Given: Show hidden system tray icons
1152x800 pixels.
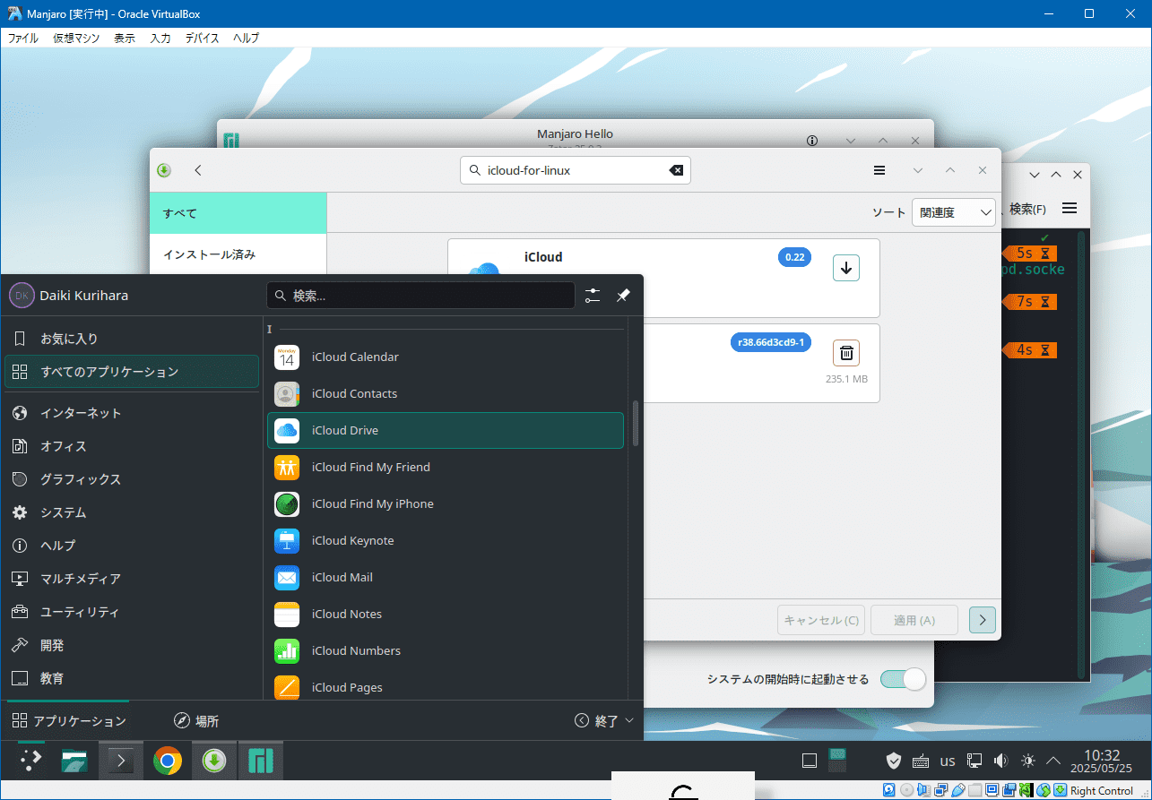Looking at the screenshot, I should (x=1054, y=761).
